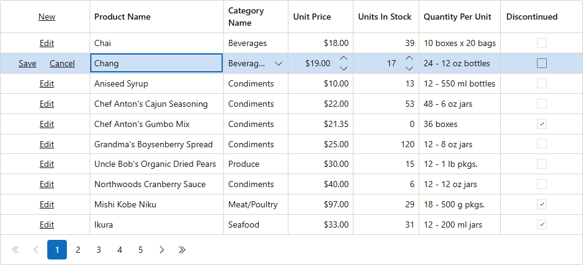Toggle Discontinued checkbox for Ikura row

coord(542,225)
